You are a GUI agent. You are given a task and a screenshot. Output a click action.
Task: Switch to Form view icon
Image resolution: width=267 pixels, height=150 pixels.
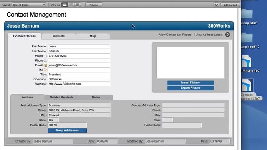pos(65,5)
